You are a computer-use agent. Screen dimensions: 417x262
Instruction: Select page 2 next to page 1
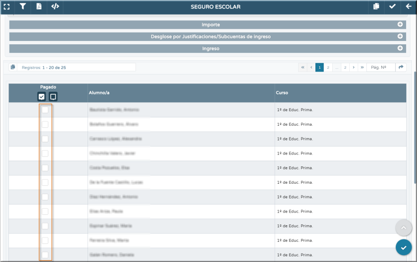[x=328, y=67]
